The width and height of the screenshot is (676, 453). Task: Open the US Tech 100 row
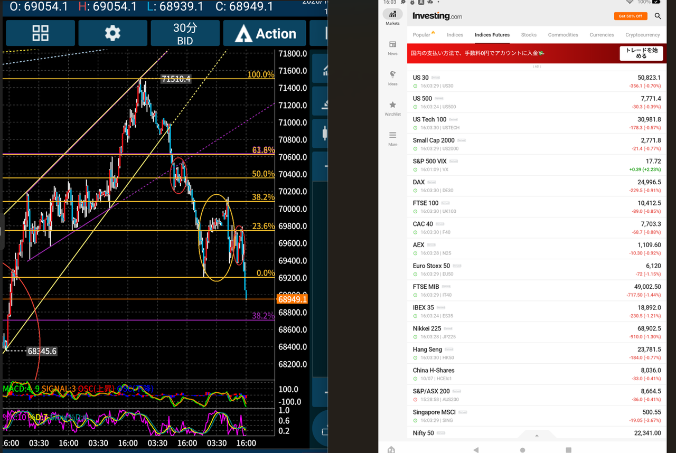tap(537, 123)
